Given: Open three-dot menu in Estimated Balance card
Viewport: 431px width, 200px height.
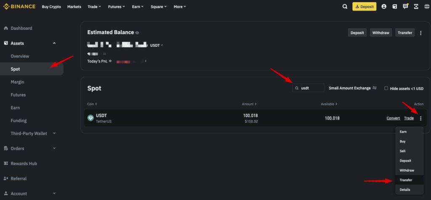Looking at the screenshot, I should tap(420, 33).
